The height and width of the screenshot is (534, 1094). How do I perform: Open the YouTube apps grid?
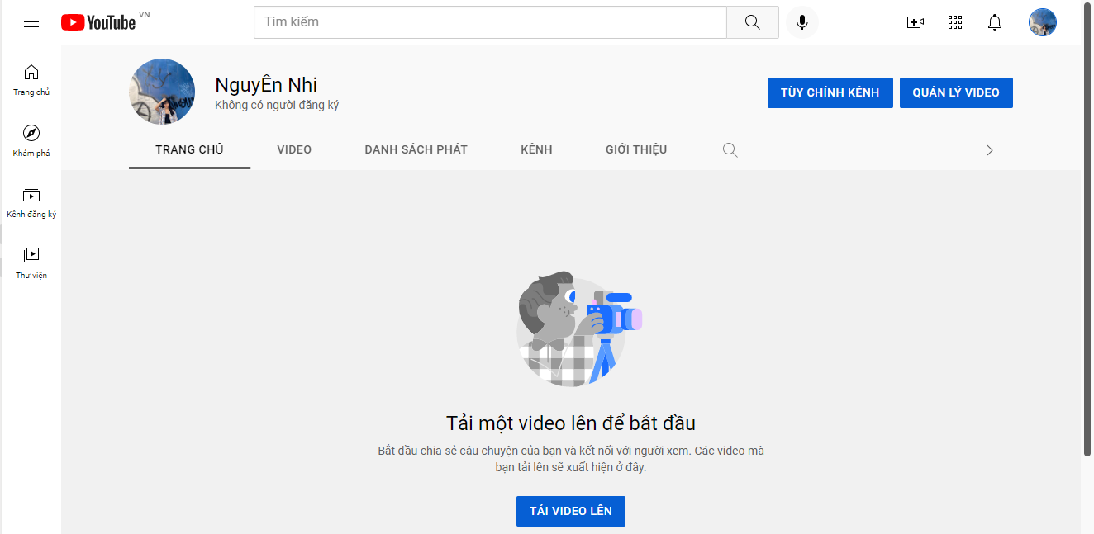click(x=955, y=22)
